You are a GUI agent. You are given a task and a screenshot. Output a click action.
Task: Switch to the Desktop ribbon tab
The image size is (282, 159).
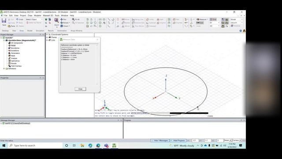5,31
